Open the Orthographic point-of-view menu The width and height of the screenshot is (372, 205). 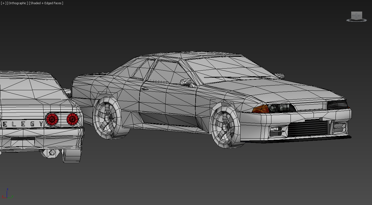(17, 3)
